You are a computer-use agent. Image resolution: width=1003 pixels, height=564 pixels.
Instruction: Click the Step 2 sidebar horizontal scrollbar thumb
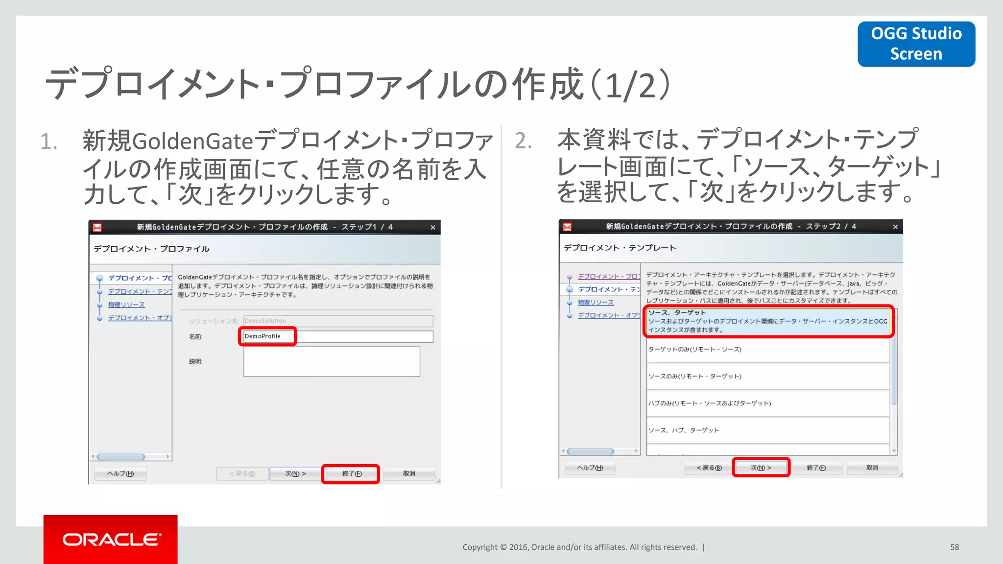[591, 451]
